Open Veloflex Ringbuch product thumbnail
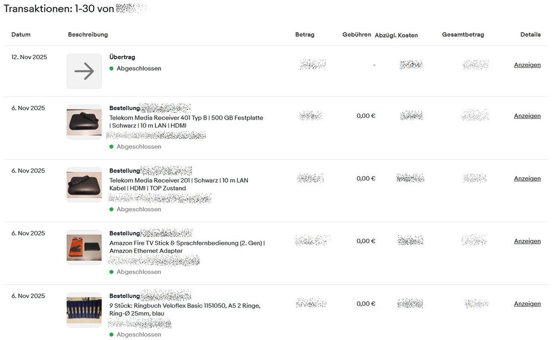 pos(84,310)
